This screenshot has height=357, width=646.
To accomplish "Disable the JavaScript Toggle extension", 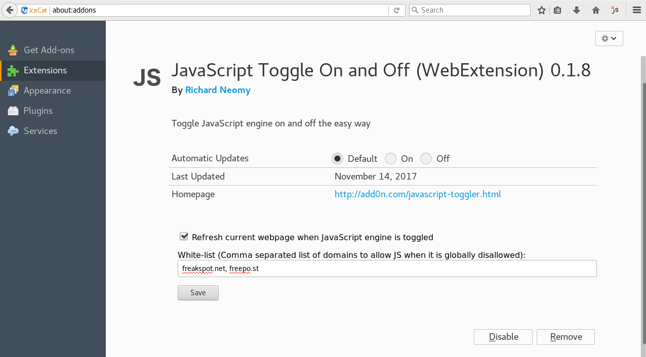I will [x=503, y=337].
